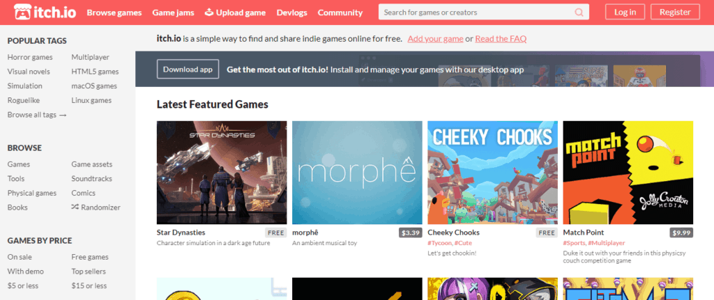Select Roguelike tag
714x300 pixels.
tap(24, 100)
